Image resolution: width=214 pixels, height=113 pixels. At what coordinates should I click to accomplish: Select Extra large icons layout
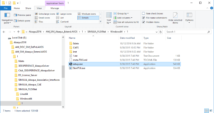(45, 14)
